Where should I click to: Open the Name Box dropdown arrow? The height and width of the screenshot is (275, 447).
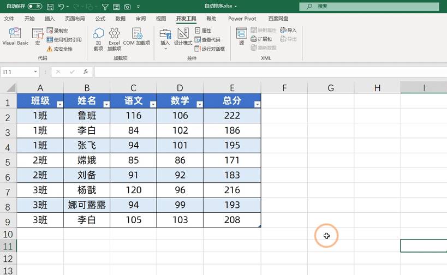(x=35, y=72)
